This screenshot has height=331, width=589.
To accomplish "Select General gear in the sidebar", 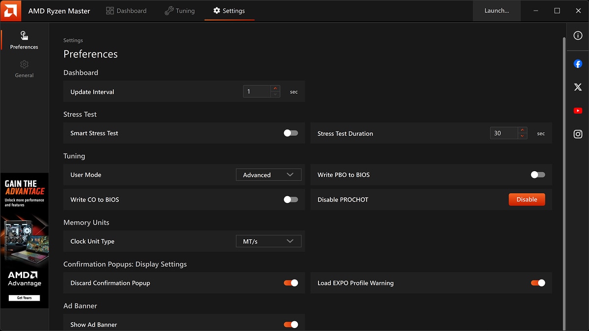I will click(x=24, y=69).
